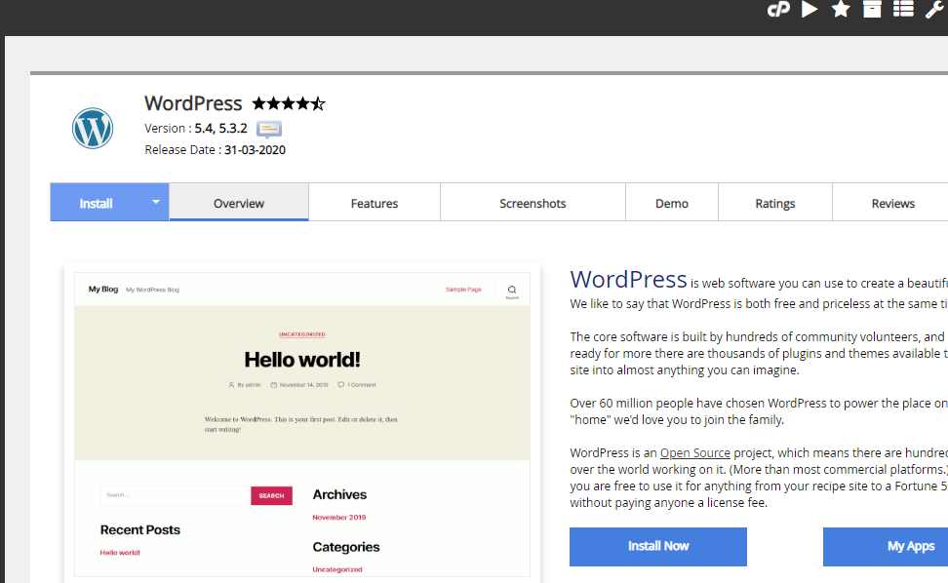Open the Features tab
The height and width of the screenshot is (583, 948).
pos(375,203)
